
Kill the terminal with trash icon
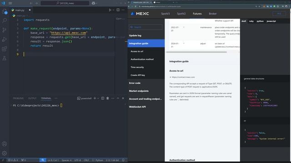click(108, 98)
